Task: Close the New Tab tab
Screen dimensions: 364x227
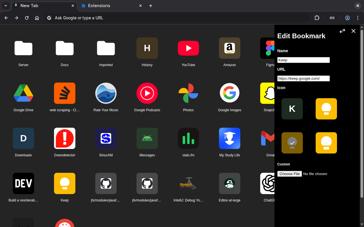Action: point(73,6)
